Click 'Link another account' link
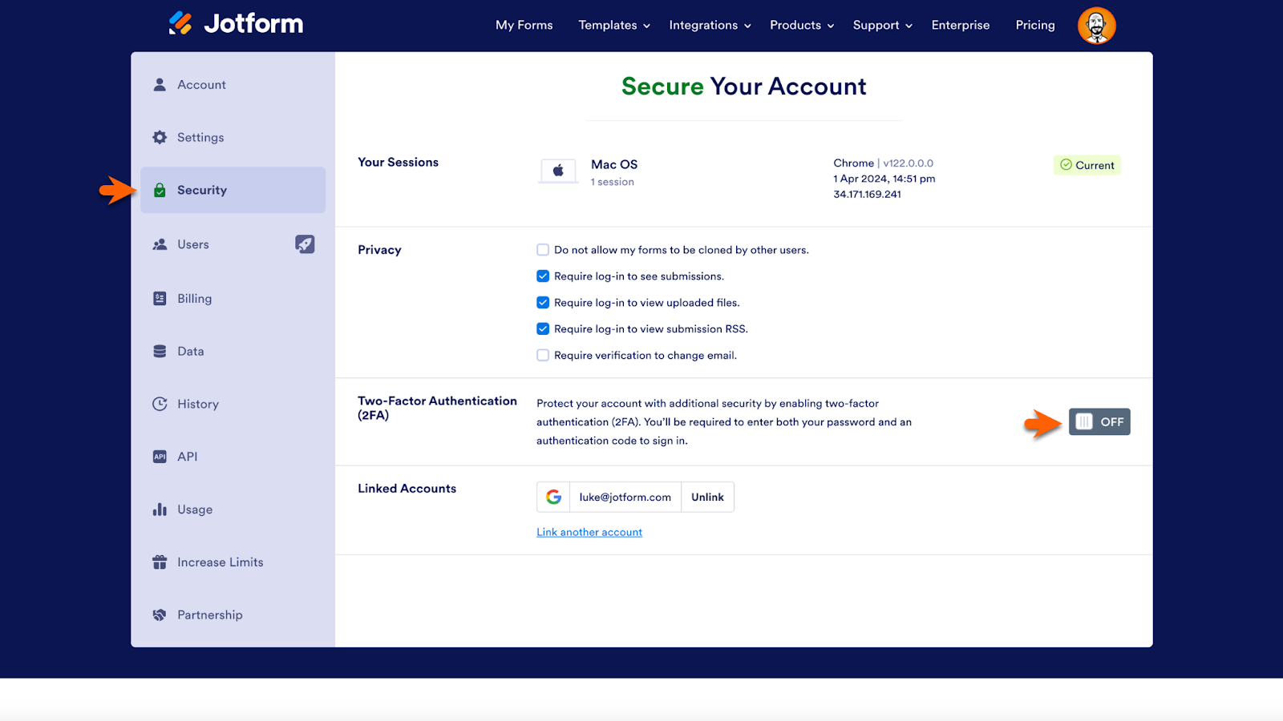The image size is (1283, 721). pos(589,533)
